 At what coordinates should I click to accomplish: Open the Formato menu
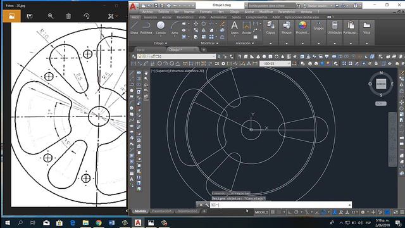(206, 11)
